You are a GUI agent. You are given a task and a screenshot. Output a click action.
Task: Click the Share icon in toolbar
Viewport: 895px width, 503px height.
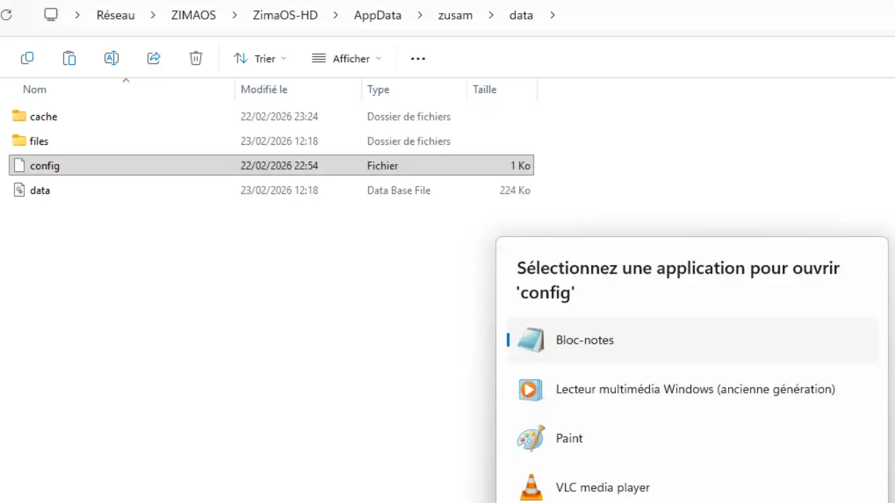click(154, 58)
